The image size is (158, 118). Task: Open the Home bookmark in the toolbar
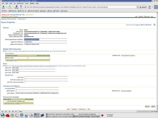click(x=4, y=11)
